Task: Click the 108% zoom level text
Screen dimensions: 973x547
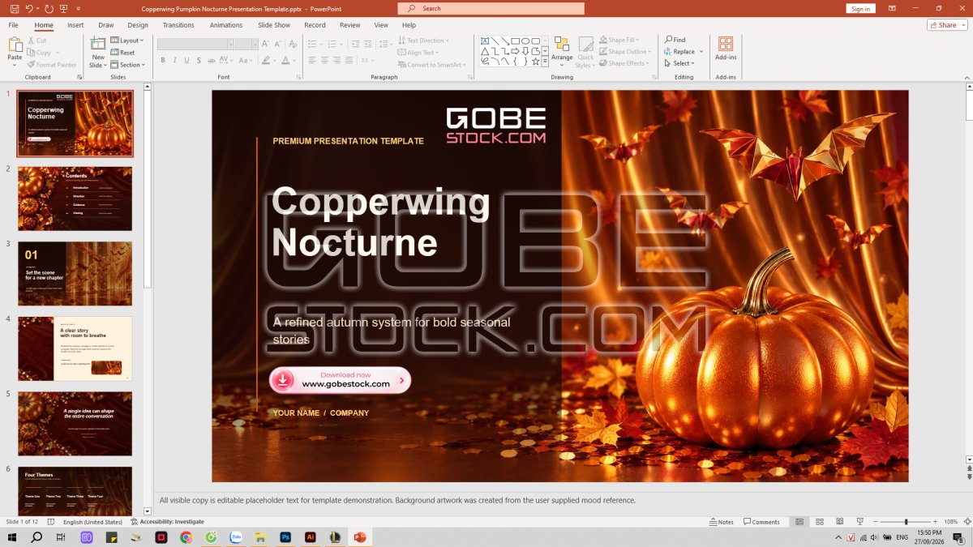Action: 951,522
